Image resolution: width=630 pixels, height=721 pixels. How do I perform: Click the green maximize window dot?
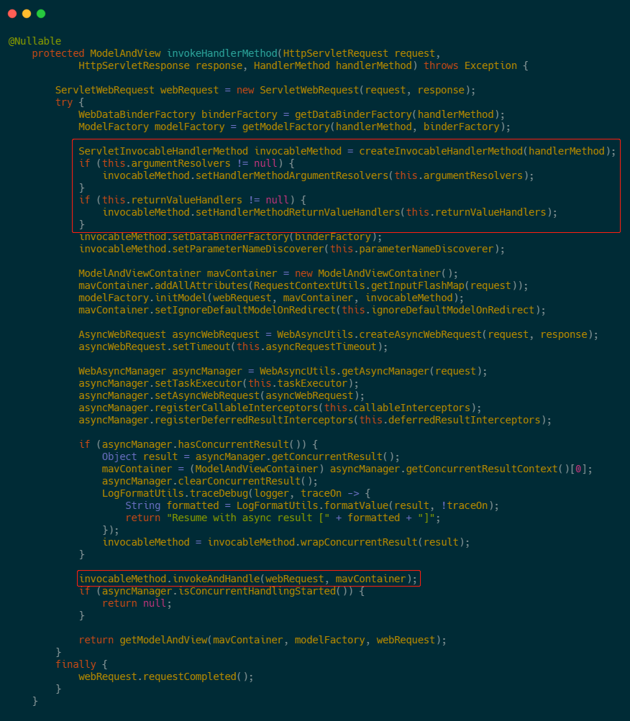pyautogui.click(x=41, y=14)
